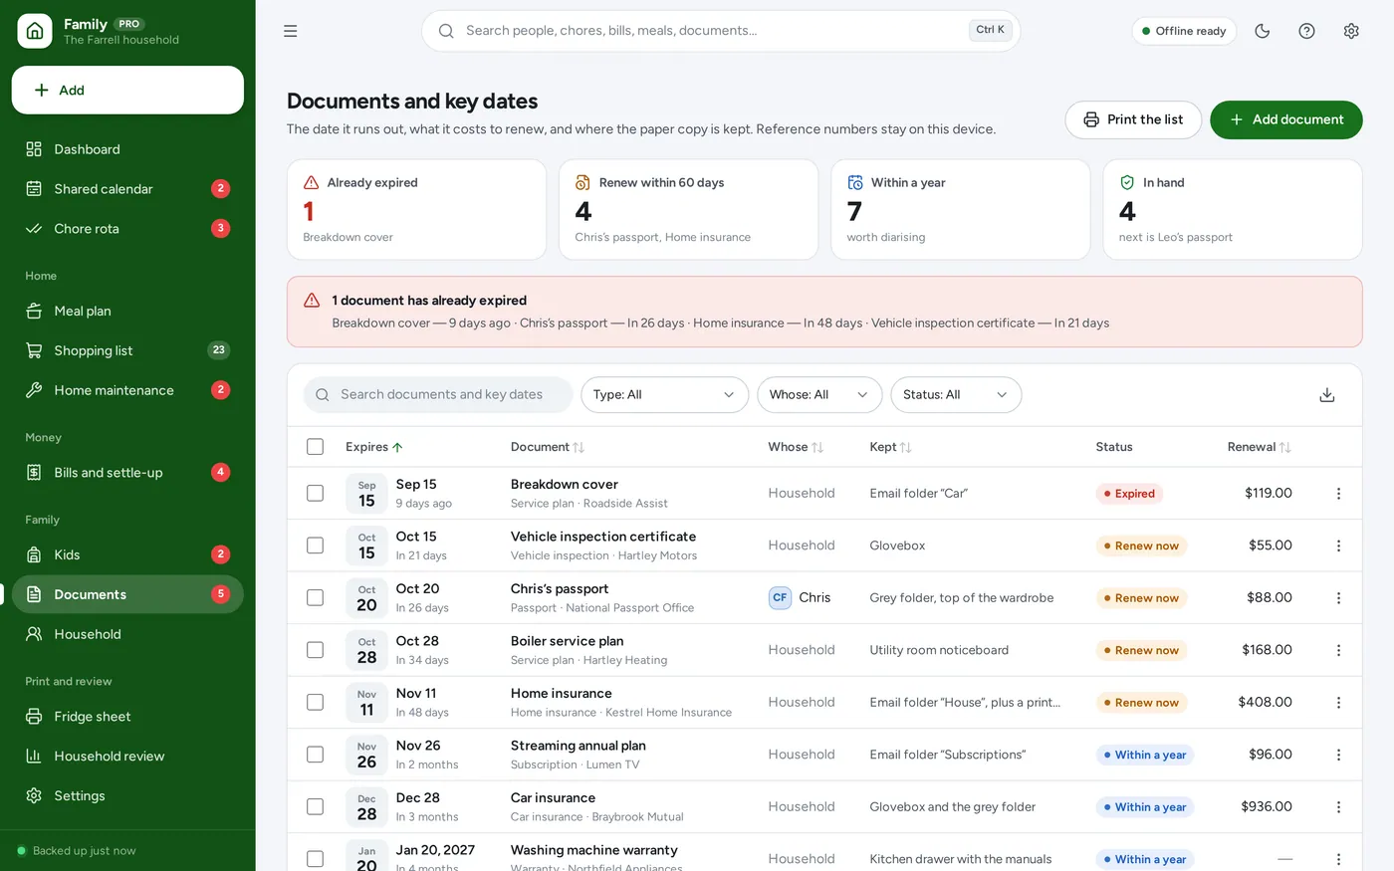Screen dimensions: 1394x871
Task: Focus the global search people, chores field
Action: [x=721, y=31]
